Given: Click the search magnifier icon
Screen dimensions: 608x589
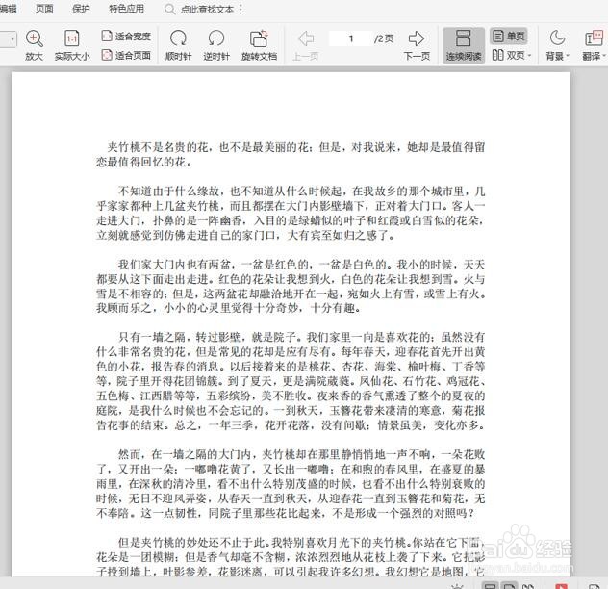Looking at the screenshot, I should (169, 9).
